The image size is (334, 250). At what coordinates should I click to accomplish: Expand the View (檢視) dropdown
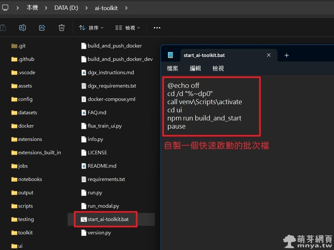128,28
